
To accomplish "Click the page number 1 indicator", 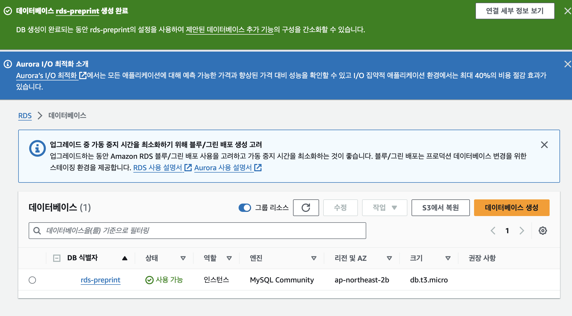I will point(507,231).
